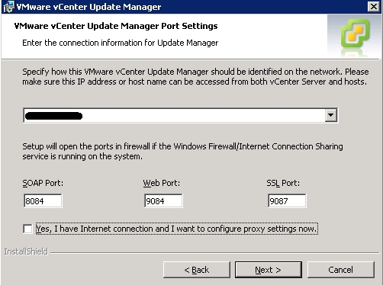
Task: Click the 'SOAP Port:' label
Action: [43, 183]
